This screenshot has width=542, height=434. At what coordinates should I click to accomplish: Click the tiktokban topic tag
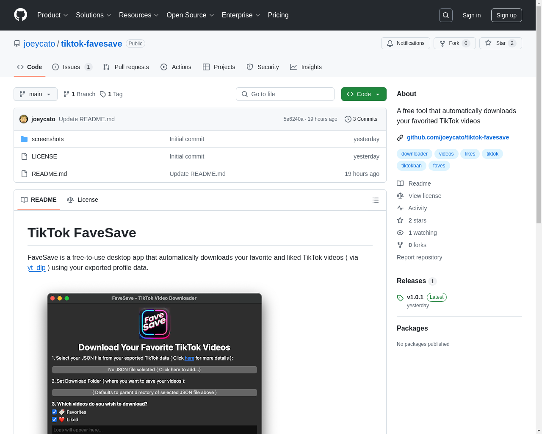pos(412,166)
